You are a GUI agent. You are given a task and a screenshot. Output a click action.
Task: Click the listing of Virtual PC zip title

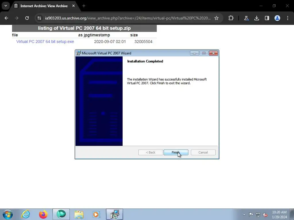[84, 28]
